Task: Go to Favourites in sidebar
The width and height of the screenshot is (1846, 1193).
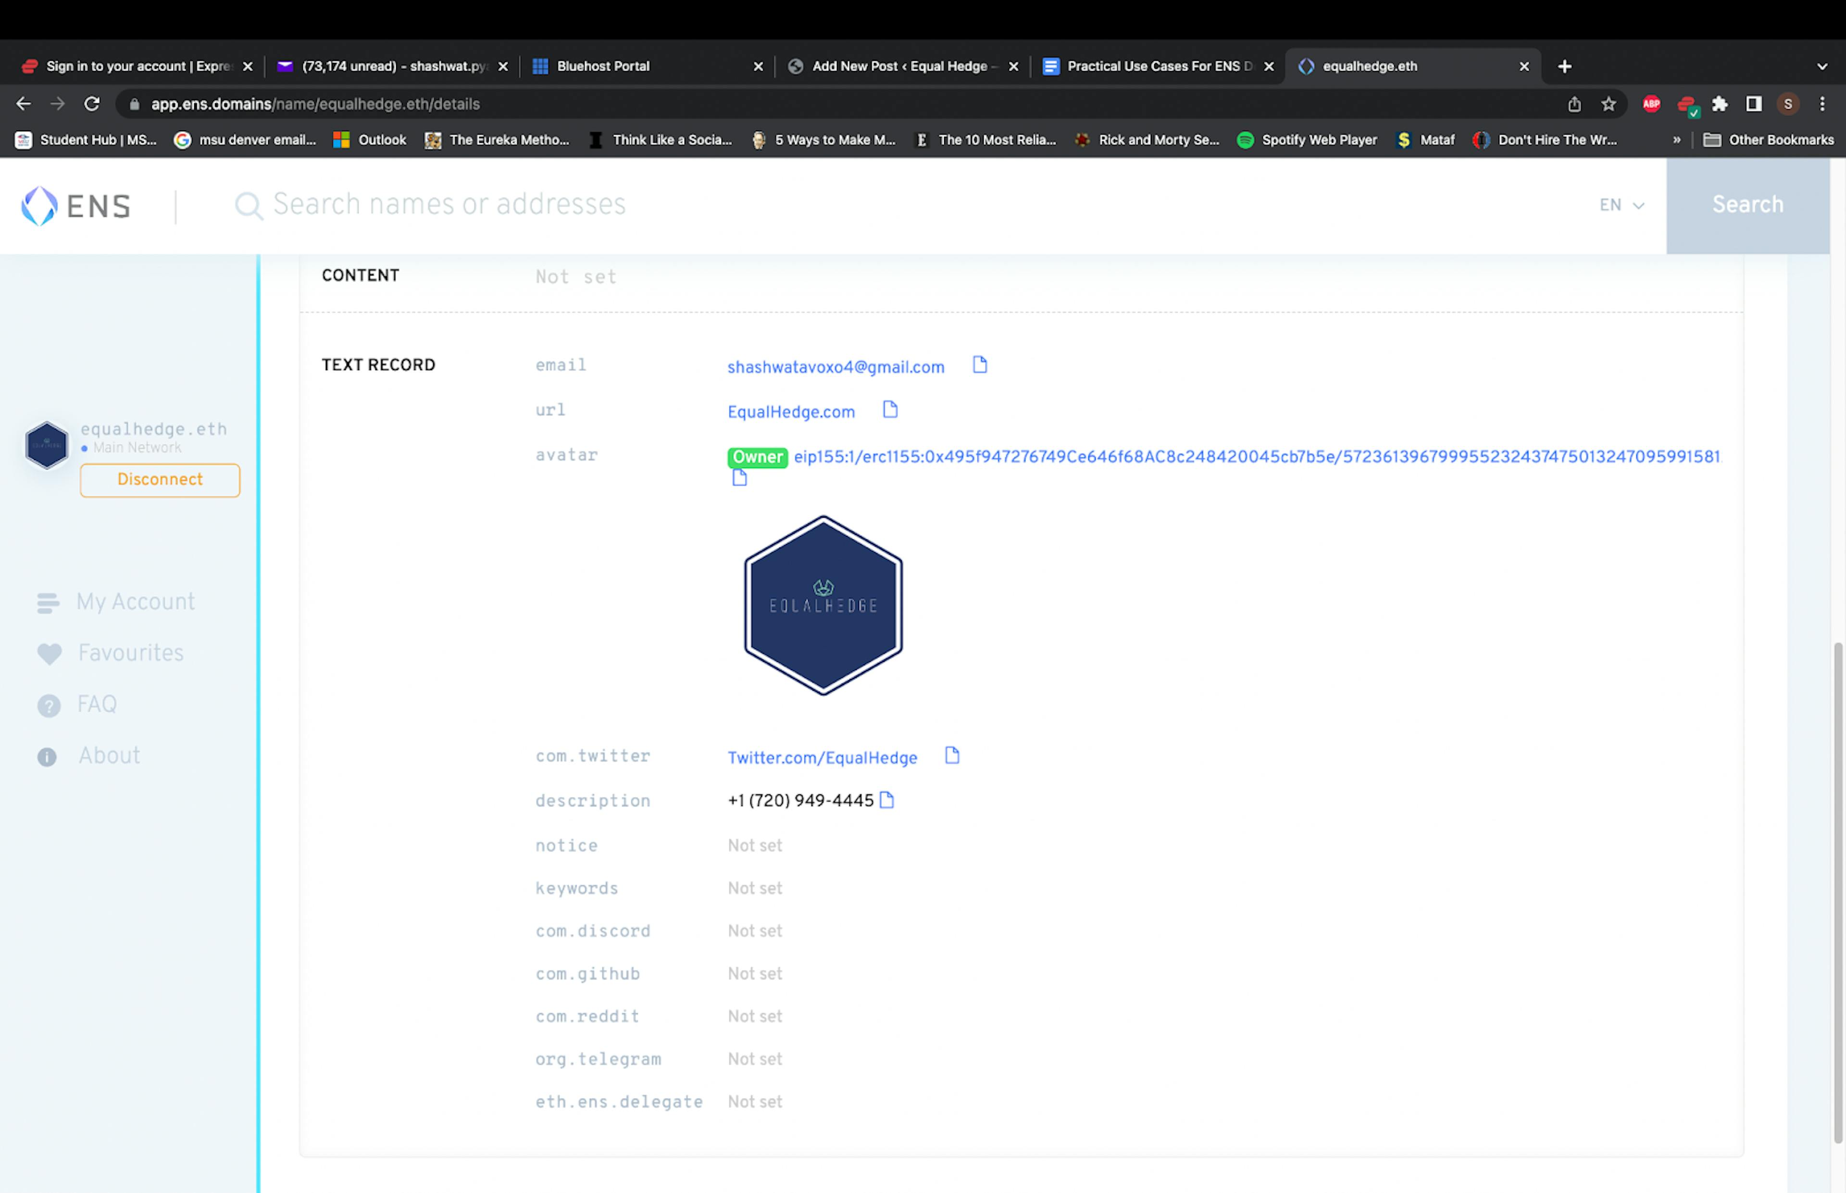Action: (130, 653)
